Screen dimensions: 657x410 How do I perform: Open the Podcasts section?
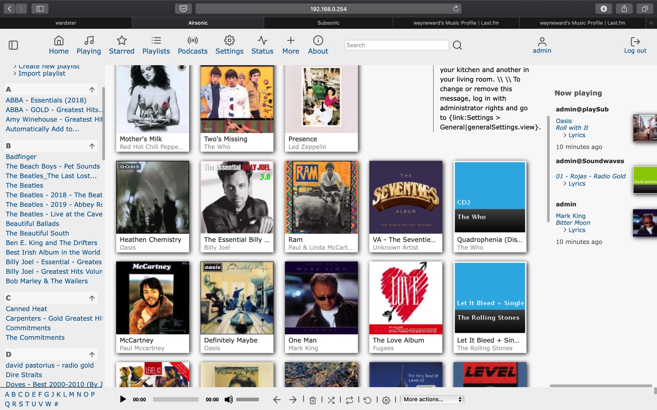(192, 45)
